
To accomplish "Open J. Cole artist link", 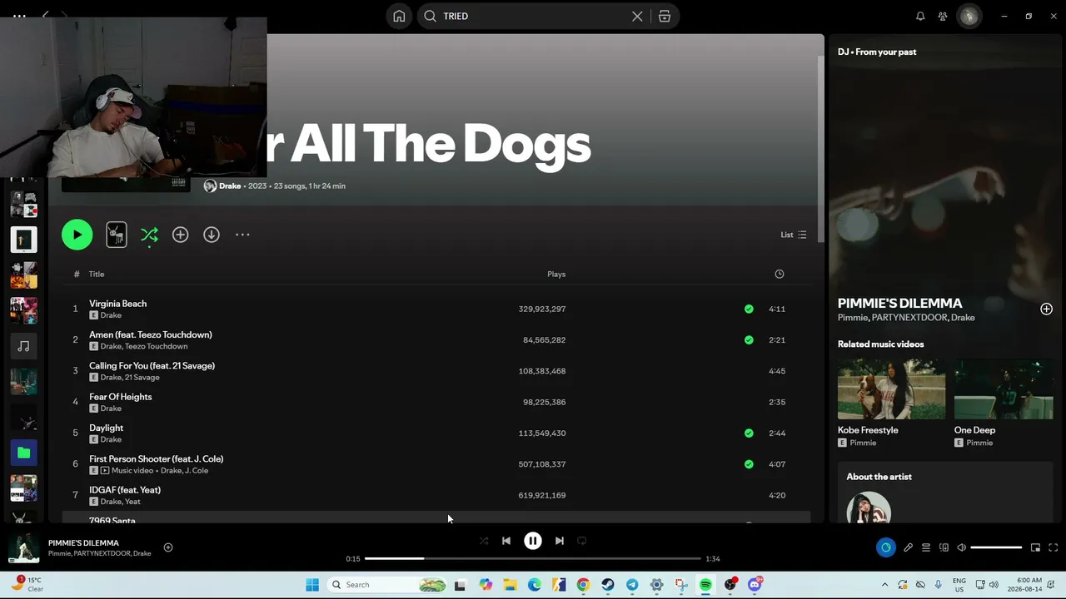I will 197,471.
